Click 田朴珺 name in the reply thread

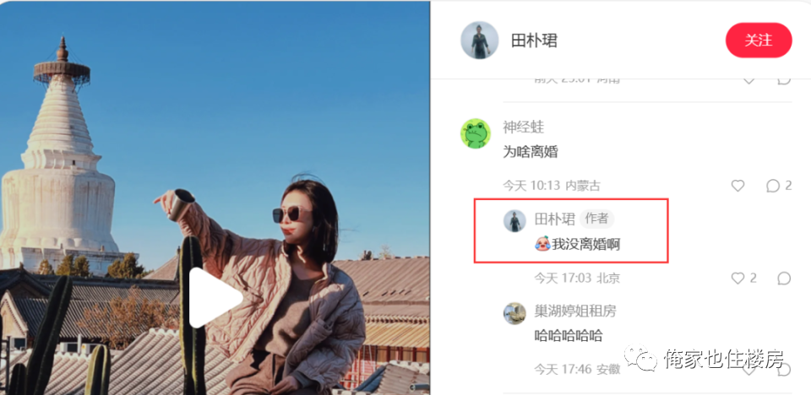click(x=554, y=219)
